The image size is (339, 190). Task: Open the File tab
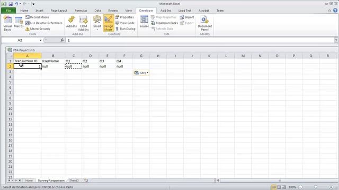[8, 11]
